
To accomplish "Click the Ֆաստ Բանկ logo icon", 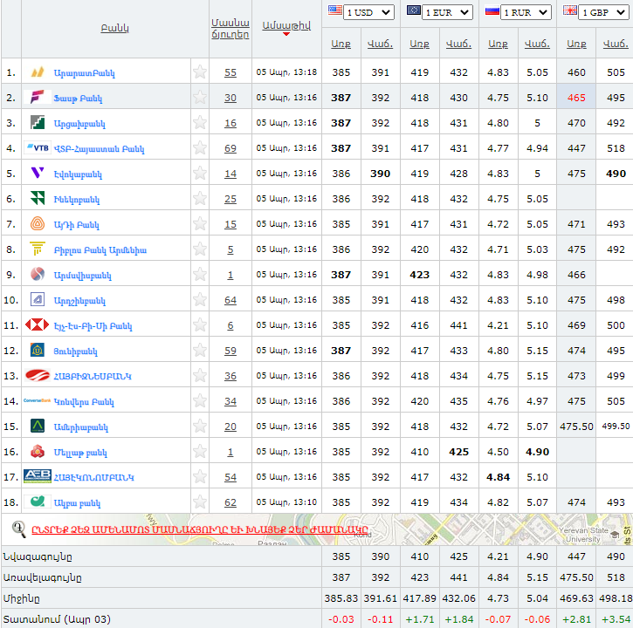I will point(38,97).
